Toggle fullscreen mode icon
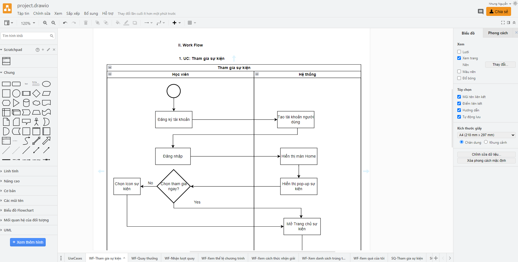Image resolution: width=518 pixels, height=262 pixels. click(503, 23)
